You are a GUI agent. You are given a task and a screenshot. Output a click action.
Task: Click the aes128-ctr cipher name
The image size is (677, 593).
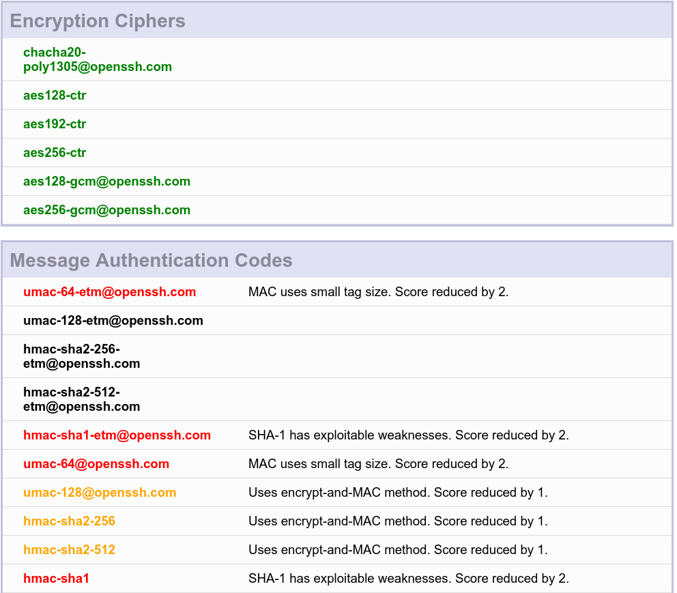click(x=55, y=96)
